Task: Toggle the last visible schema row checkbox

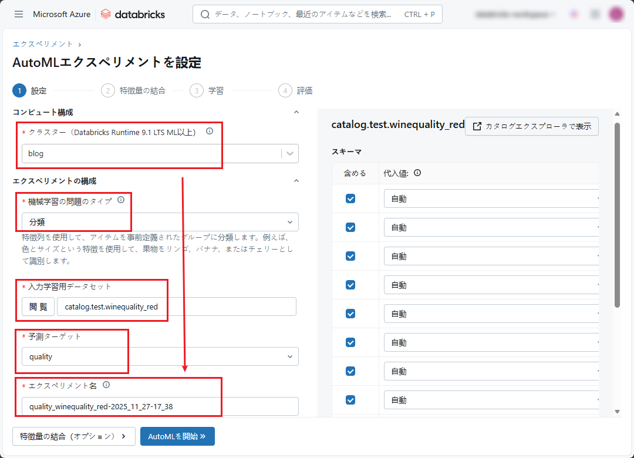Action: 350,400
